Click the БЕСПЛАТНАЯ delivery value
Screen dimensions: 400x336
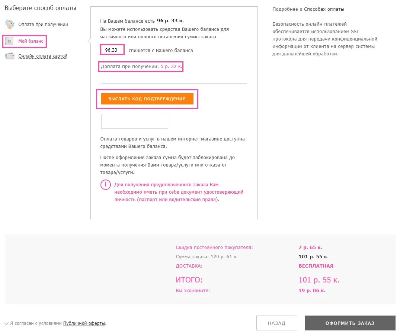pos(316,266)
